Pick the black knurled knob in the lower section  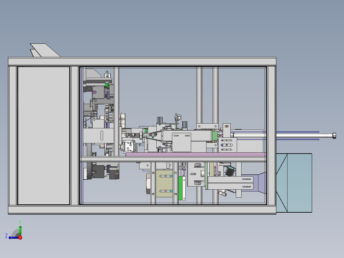tap(230, 171)
